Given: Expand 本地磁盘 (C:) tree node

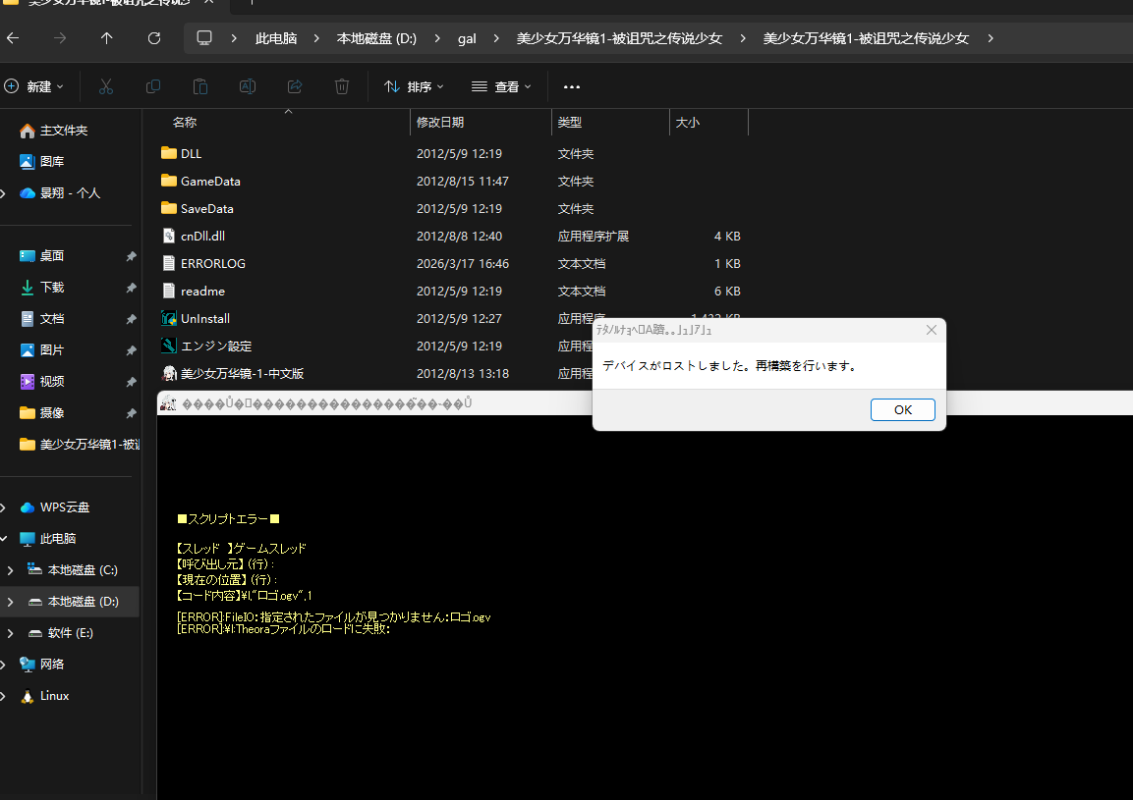Looking at the screenshot, I should tap(10, 570).
